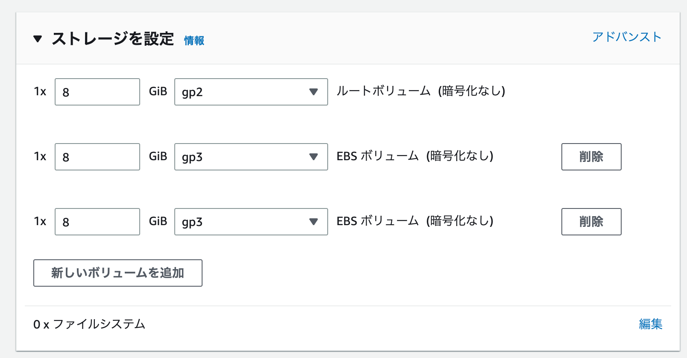Select the second EBS volume size input field
The height and width of the screenshot is (358, 687).
tap(97, 222)
